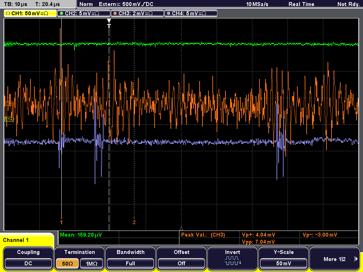
Task: Open the Y-Scale 50 mV setting
Action: tap(284, 258)
